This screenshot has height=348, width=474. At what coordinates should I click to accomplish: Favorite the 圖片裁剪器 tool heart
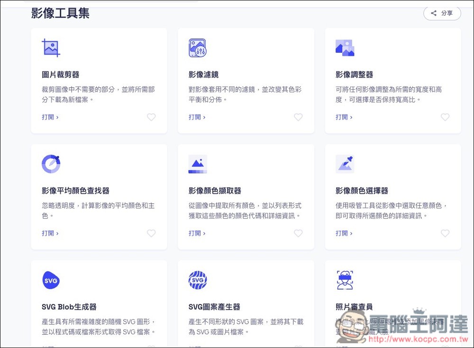pyautogui.click(x=151, y=117)
